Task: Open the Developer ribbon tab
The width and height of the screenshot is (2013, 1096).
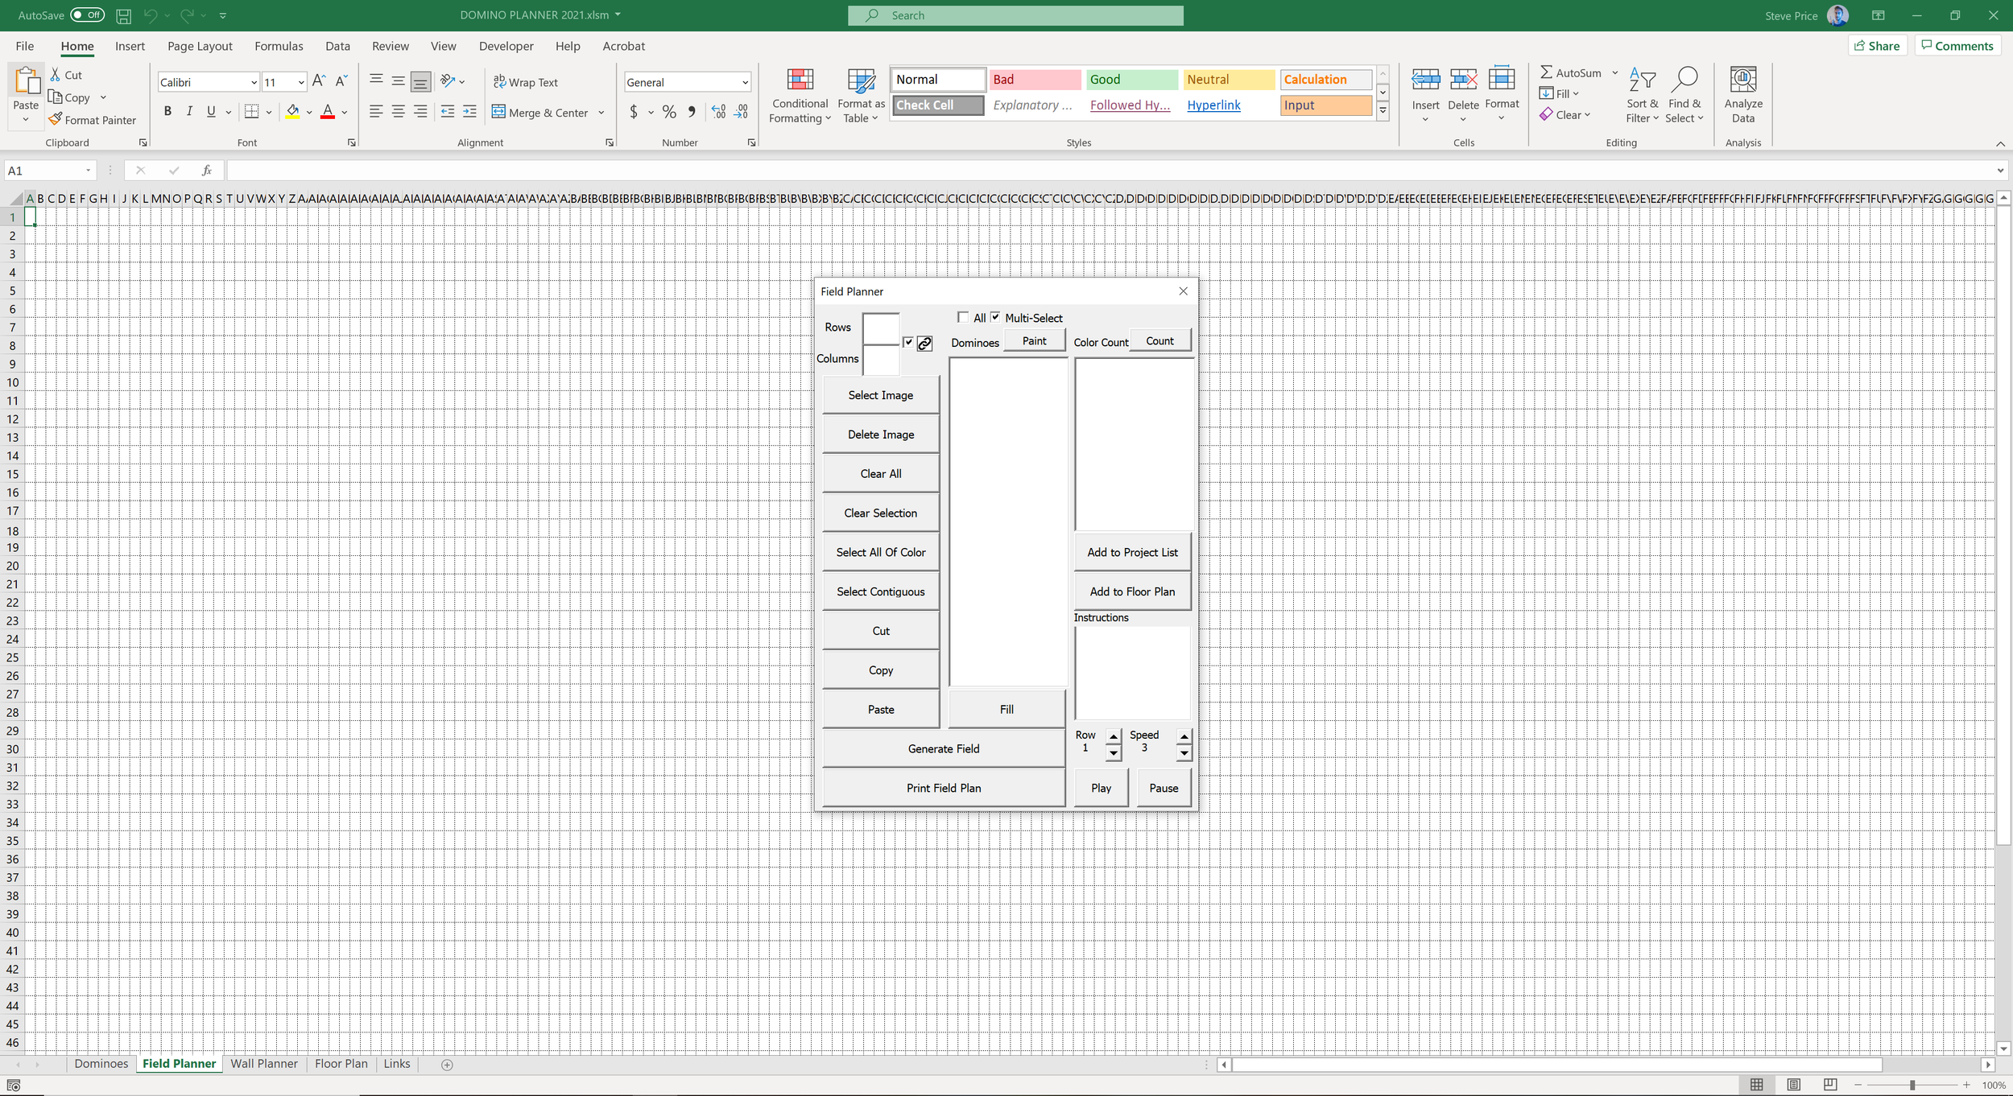Action: (x=506, y=46)
